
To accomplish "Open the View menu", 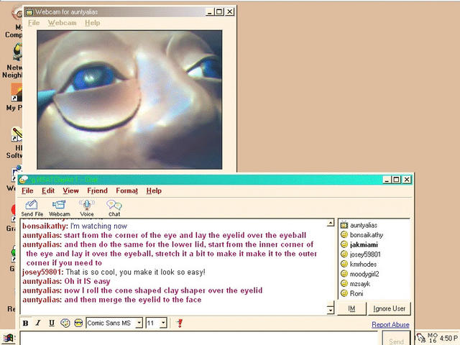I will (x=70, y=190).
